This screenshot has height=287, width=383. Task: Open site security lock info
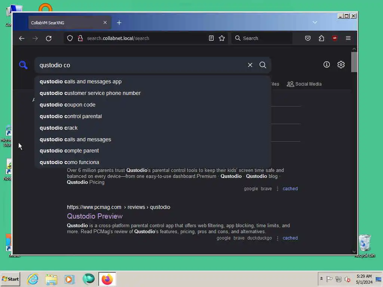pyautogui.click(x=80, y=38)
